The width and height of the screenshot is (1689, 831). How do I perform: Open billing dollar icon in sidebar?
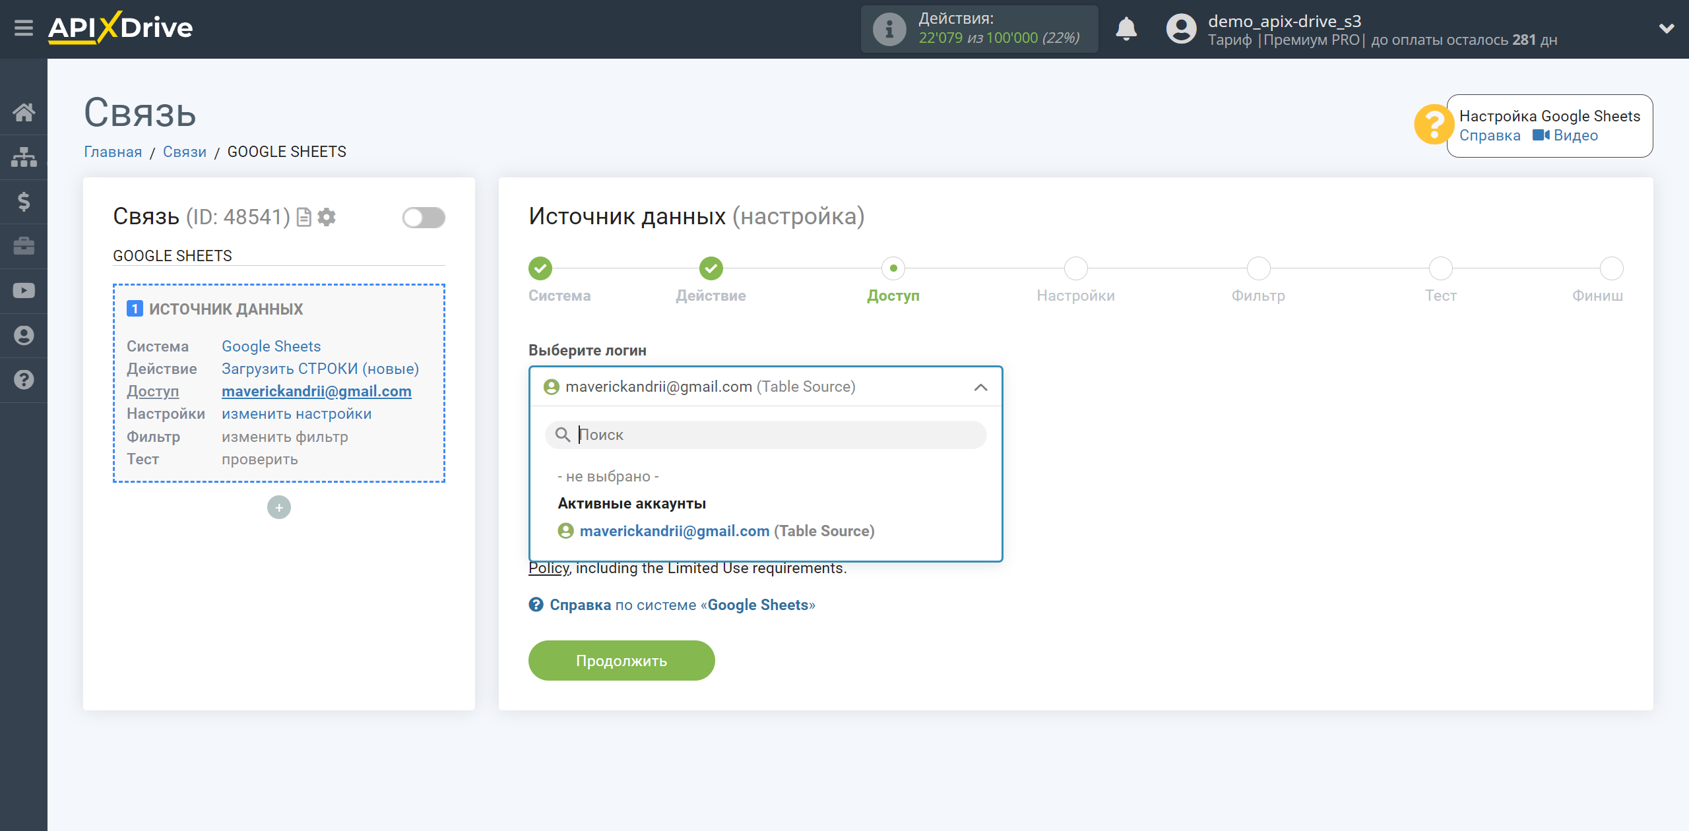pos(24,201)
